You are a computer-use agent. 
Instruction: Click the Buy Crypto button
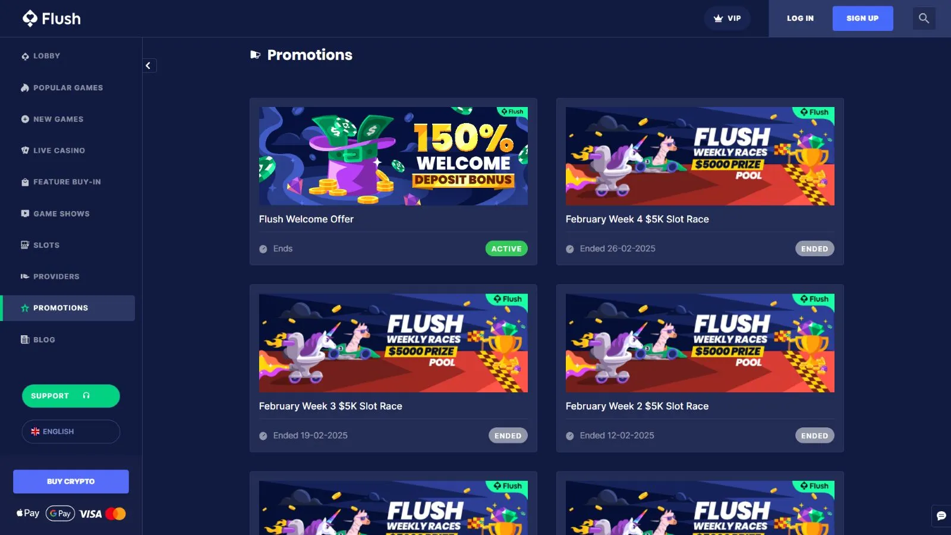71,481
